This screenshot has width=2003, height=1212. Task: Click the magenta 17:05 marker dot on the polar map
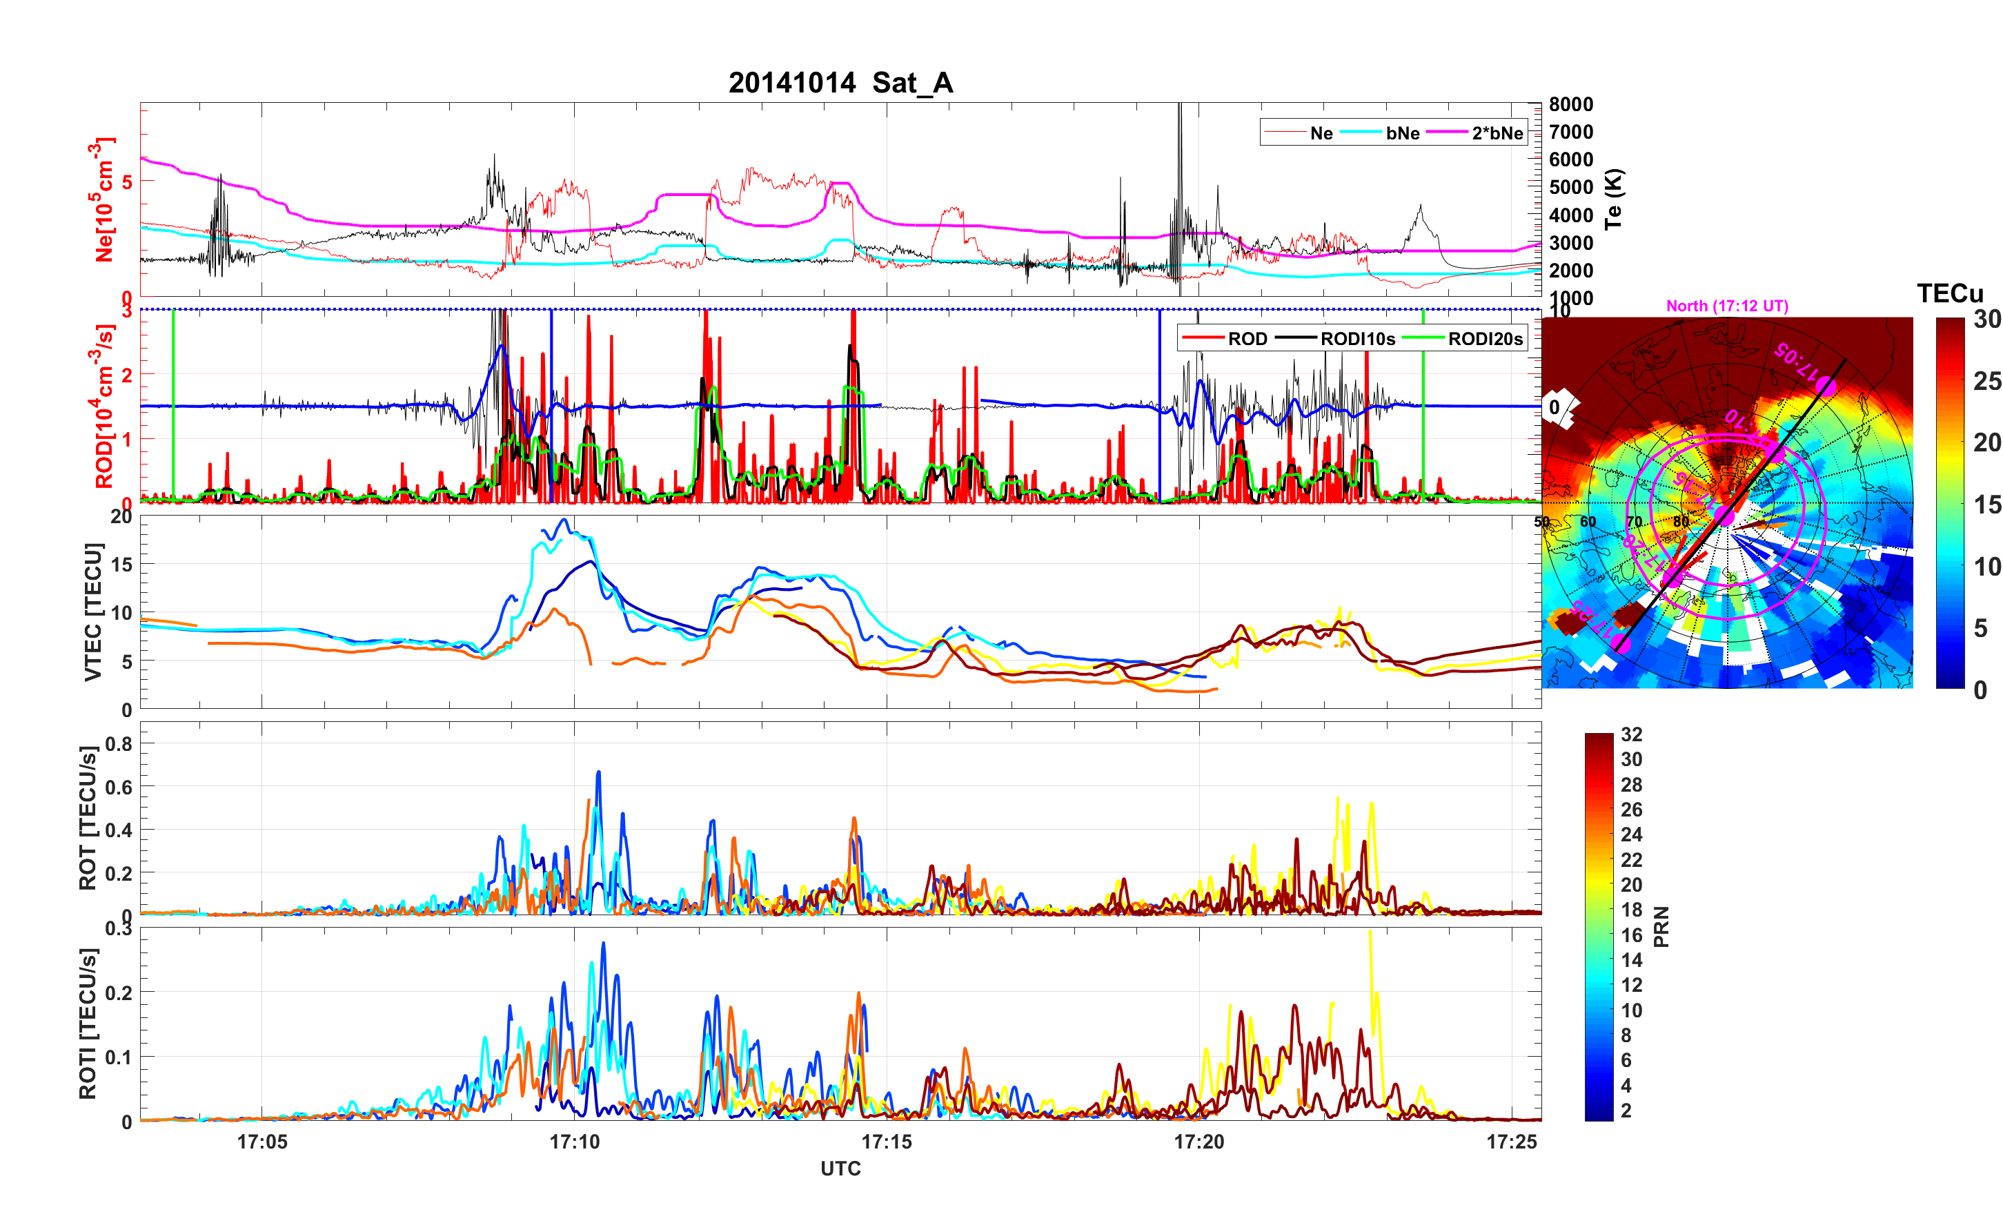(1826, 387)
